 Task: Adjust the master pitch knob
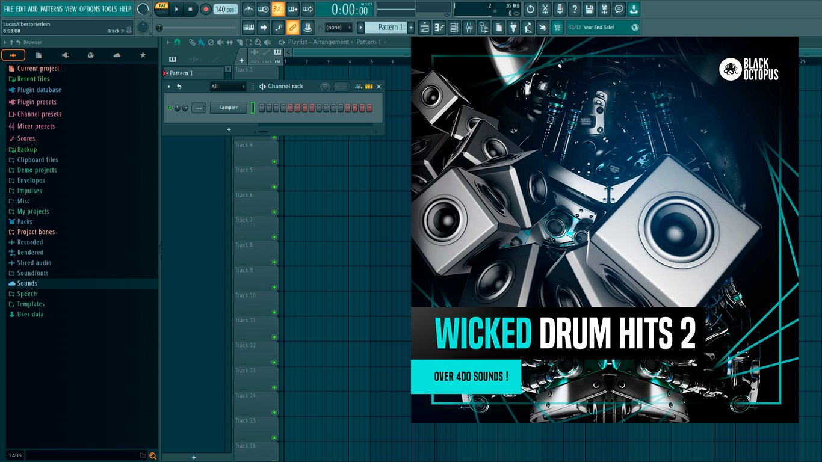pyautogui.click(x=143, y=27)
